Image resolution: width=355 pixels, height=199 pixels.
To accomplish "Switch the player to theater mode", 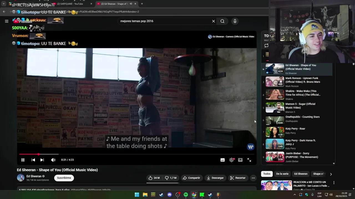I will click(x=240, y=160).
